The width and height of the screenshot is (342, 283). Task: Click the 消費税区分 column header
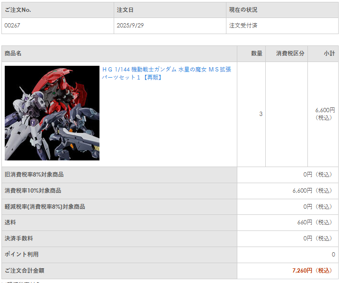290,53
